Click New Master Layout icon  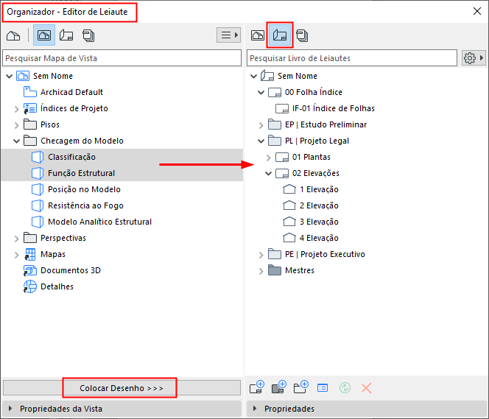tap(279, 387)
